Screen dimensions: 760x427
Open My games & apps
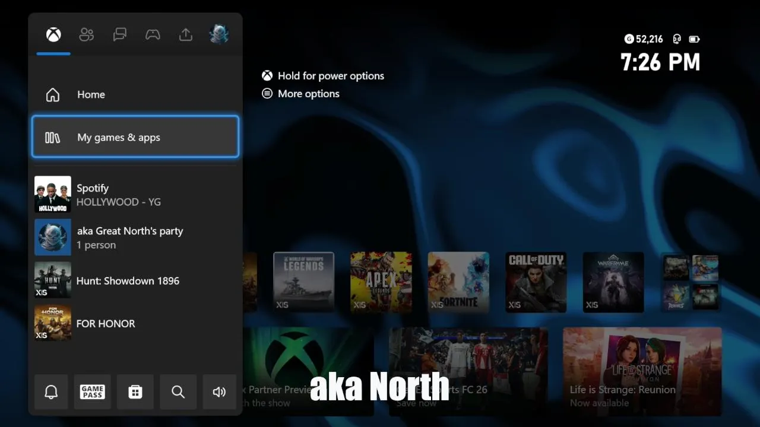click(135, 137)
